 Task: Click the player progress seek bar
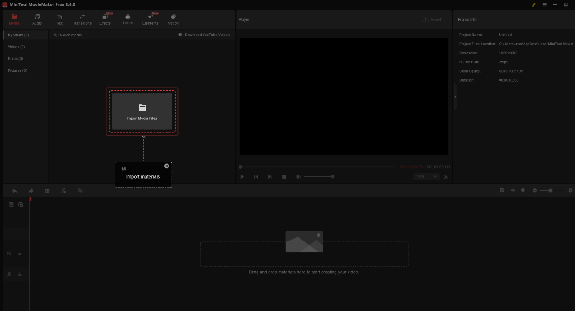coord(317,167)
